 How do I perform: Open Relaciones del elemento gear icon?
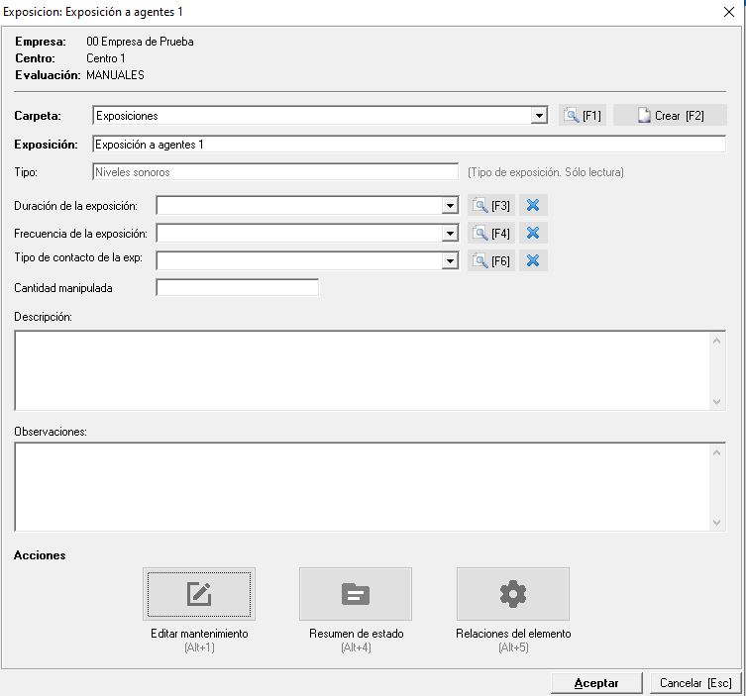512,594
